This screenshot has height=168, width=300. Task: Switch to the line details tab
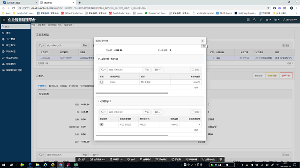(63, 86)
